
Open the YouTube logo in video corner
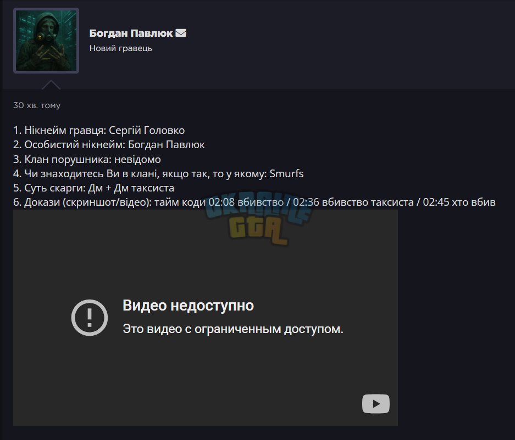(376, 404)
